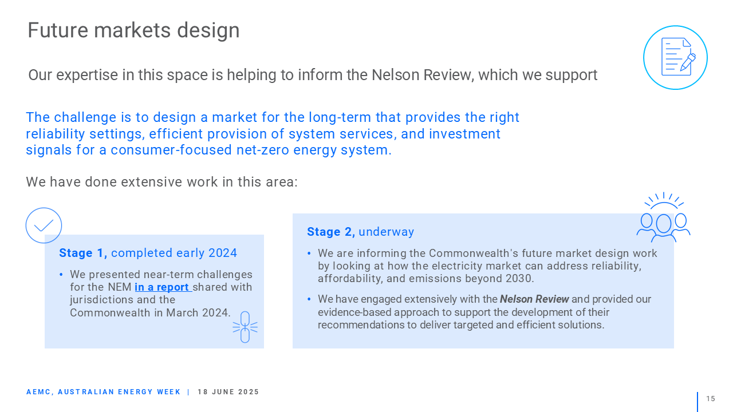Click the 'Stage 1, completed early 2024' heading

(148, 253)
